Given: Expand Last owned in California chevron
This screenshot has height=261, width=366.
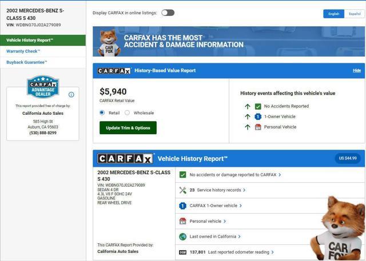Looking at the screenshot, I should pos(240,236).
